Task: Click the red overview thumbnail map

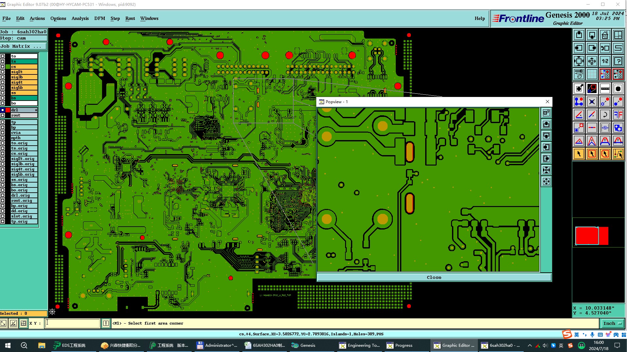Action: click(x=592, y=235)
